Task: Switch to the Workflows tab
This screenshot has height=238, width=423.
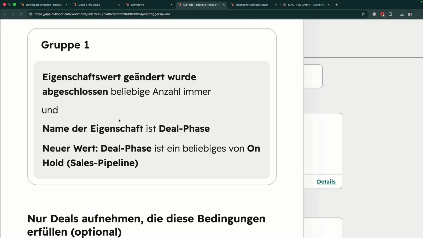Action: click(x=149, y=5)
